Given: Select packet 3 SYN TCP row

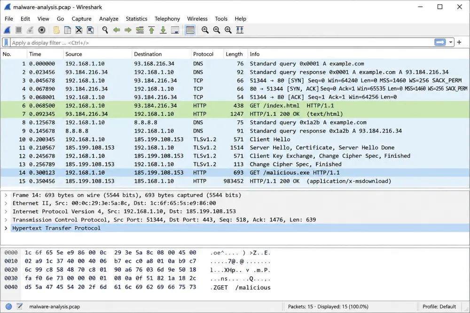Looking at the screenshot, I should (x=235, y=81).
